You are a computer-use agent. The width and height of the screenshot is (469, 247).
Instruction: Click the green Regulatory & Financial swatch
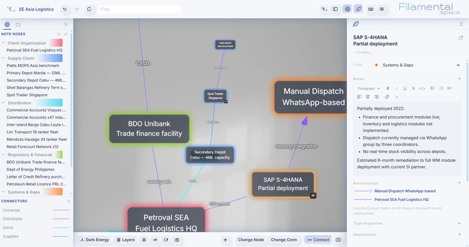tap(59, 154)
